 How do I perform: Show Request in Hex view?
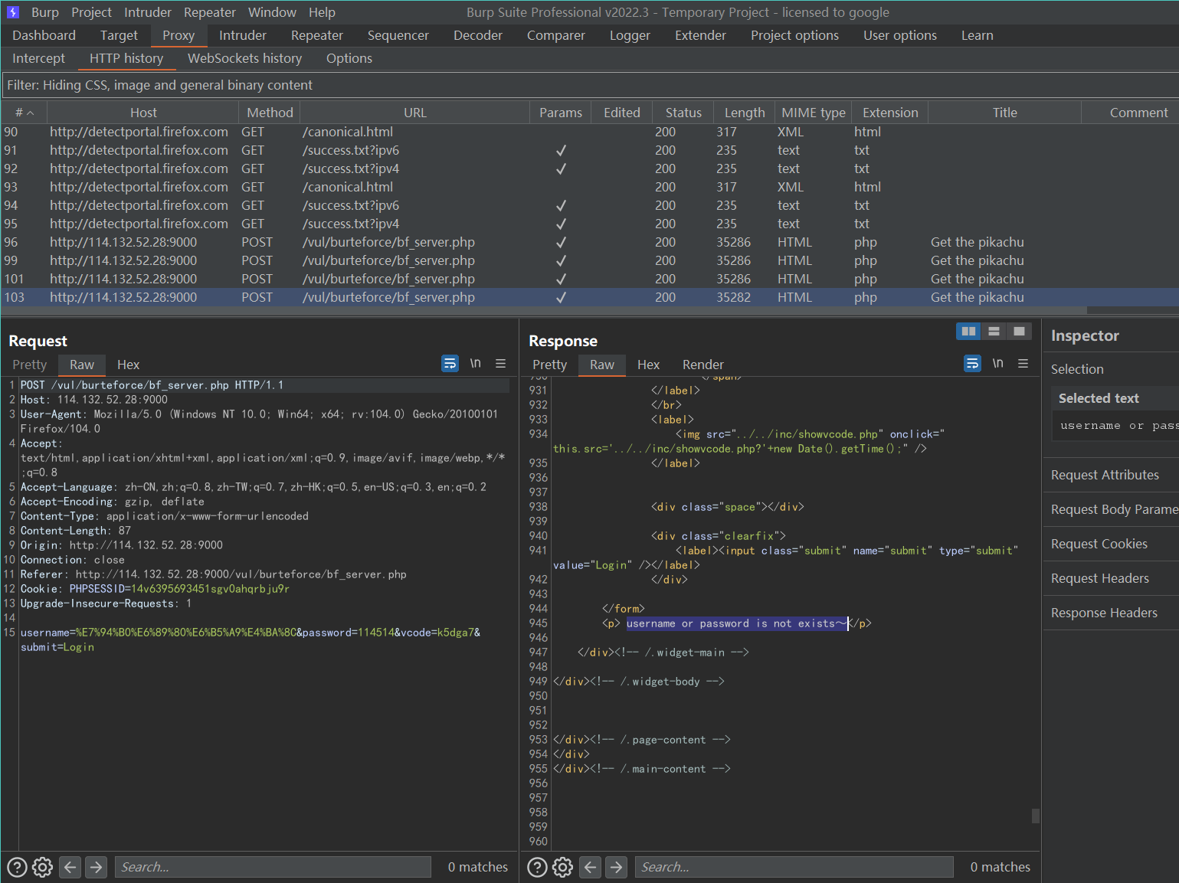[x=128, y=365]
